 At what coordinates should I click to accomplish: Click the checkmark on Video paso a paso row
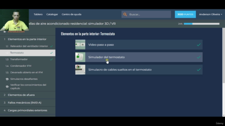point(199,45)
